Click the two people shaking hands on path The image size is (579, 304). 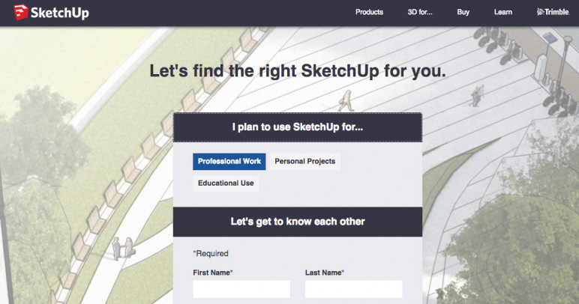click(x=123, y=248)
